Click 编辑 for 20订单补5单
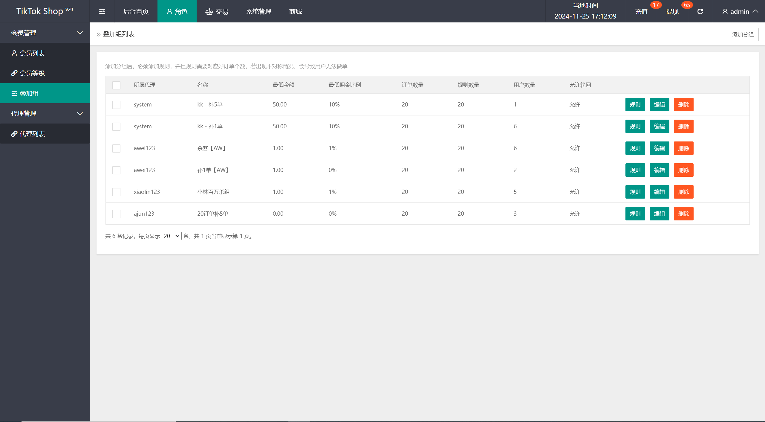765x422 pixels. 659,214
